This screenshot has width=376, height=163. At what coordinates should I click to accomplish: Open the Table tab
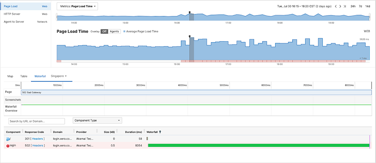tap(24, 76)
